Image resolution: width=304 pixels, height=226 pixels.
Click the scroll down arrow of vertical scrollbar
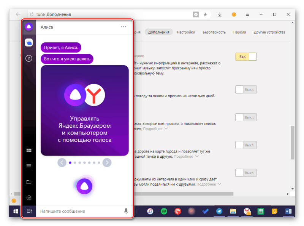coord(292,189)
